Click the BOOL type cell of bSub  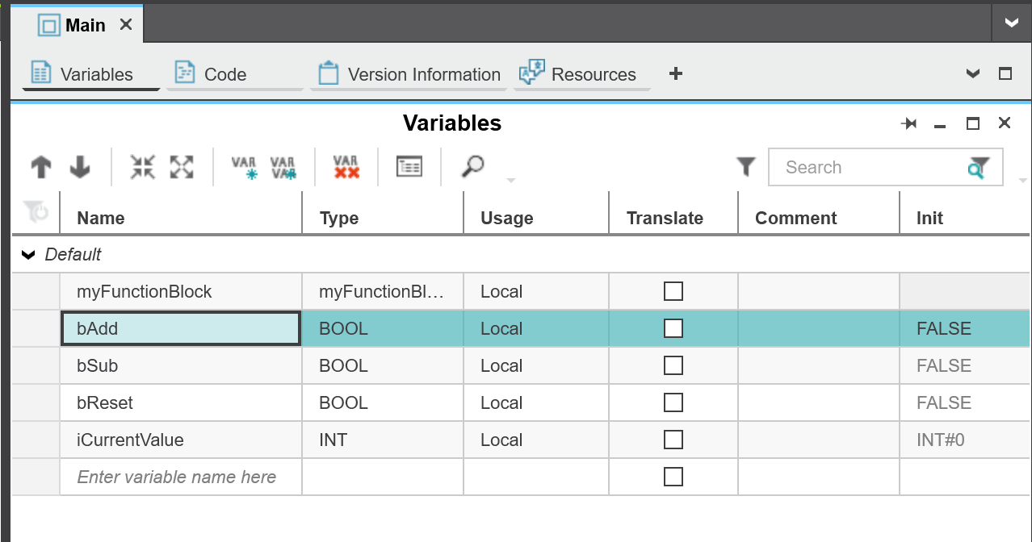coord(383,365)
